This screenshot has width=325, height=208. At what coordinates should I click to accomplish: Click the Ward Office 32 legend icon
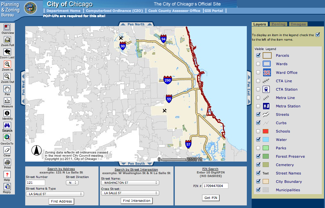point(267,73)
